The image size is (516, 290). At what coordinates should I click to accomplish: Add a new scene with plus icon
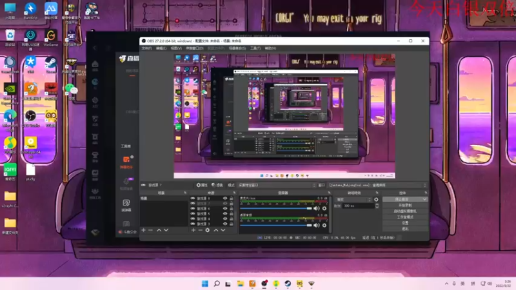click(x=143, y=230)
